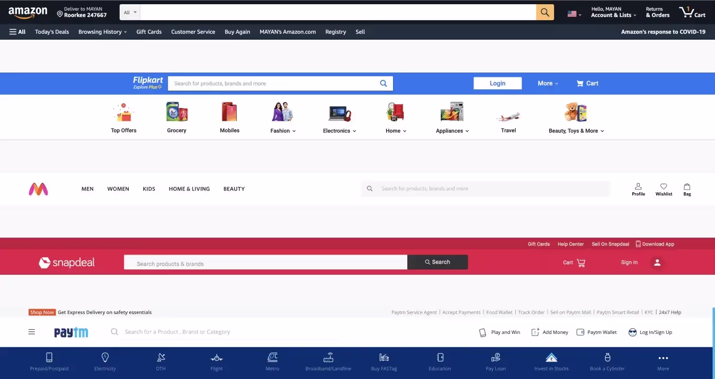715x379 pixels.
Task: Open Myntra KIDS menu
Action: 149,189
